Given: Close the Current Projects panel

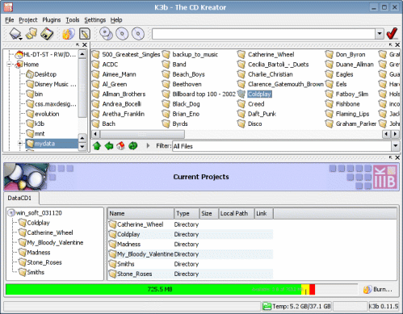Looking at the screenshot, I should tap(397, 157).
